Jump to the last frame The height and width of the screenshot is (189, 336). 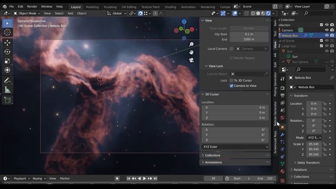tap(155, 178)
